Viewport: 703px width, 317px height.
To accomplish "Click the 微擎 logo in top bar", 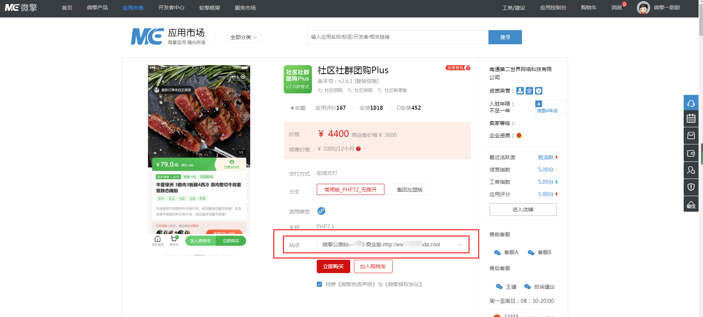I will [21, 7].
